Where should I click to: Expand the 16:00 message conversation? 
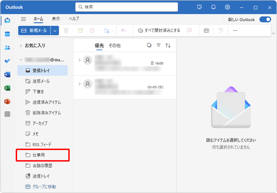click(79, 60)
